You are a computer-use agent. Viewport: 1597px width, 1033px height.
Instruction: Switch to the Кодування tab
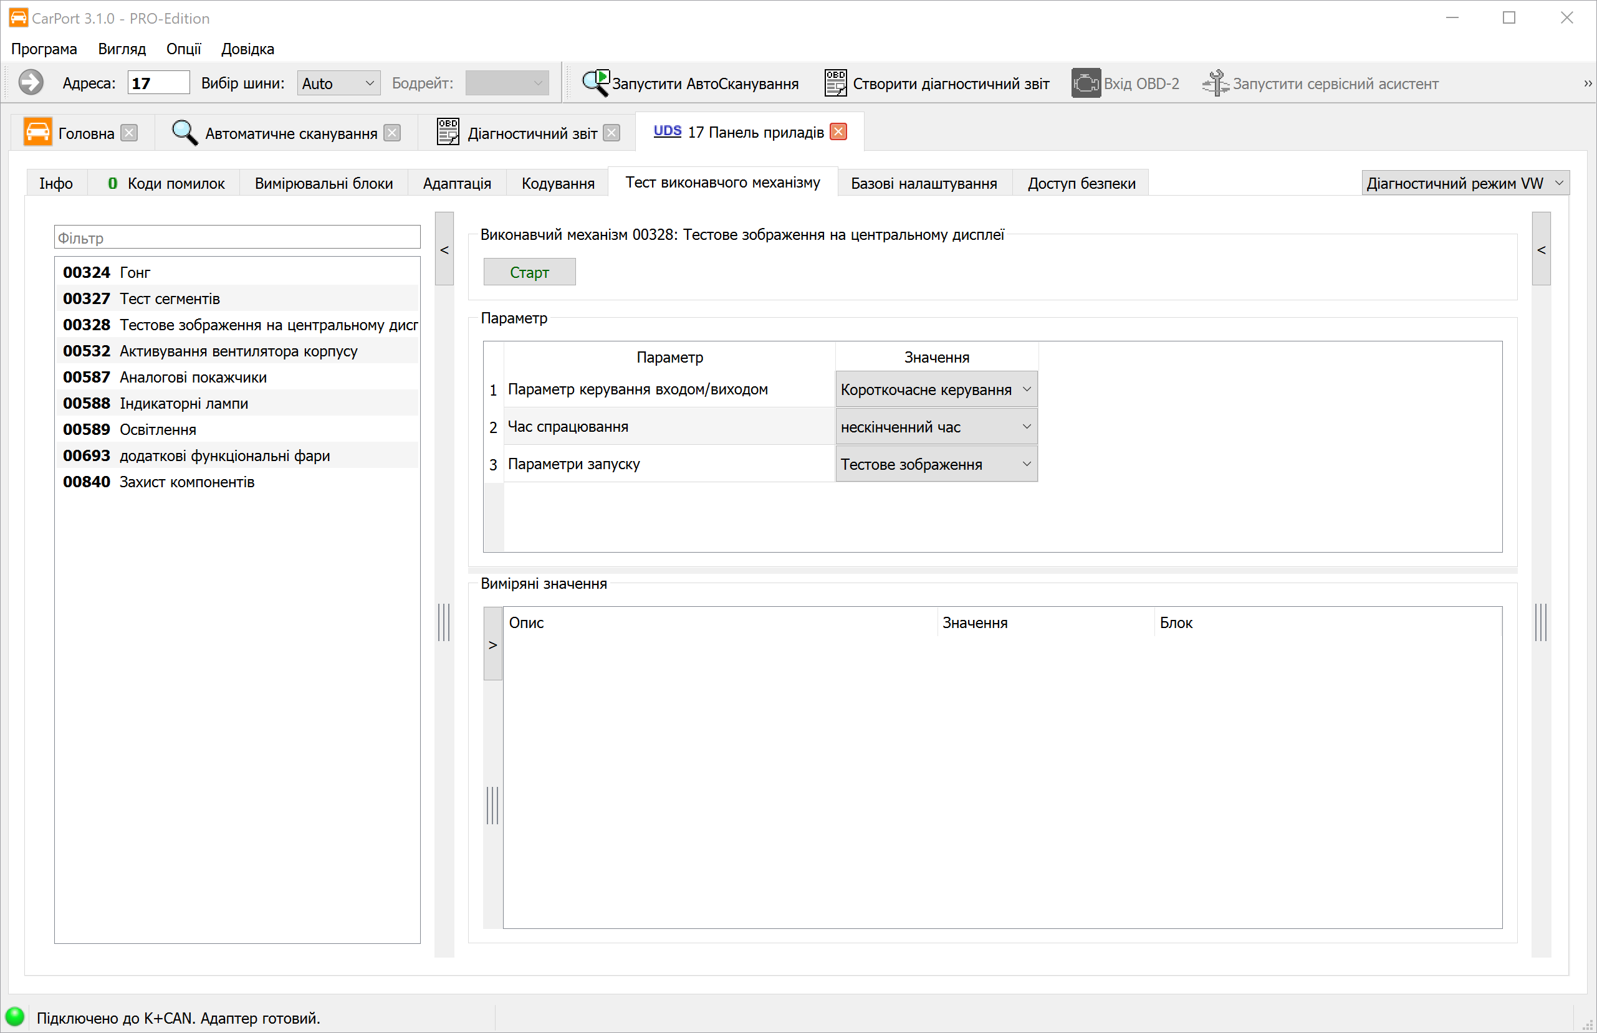pos(558,183)
